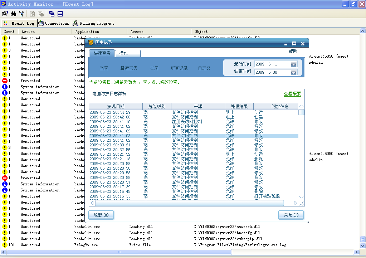This screenshot has height=258, width=366.
Task: Click the log list down scroll arrow
Action: click(x=301, y=197)
